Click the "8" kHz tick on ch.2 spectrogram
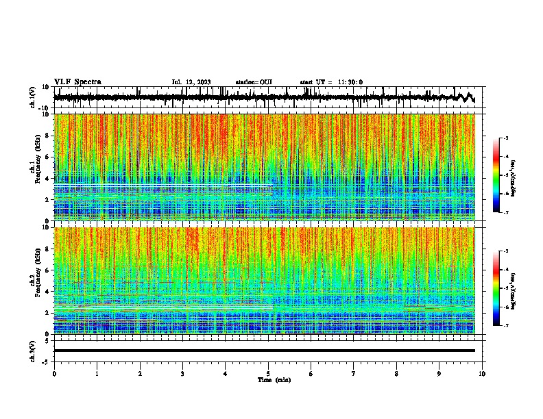This screenshot has height=419, width=543. coord(47,249)
